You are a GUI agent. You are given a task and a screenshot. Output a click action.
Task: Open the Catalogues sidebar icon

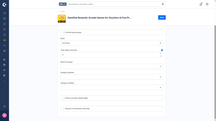point(4,19)
